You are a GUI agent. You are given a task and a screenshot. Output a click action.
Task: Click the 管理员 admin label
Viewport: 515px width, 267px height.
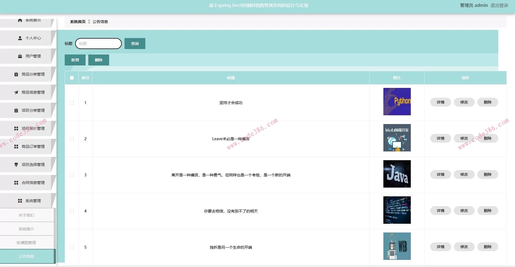tap(474, 5)
